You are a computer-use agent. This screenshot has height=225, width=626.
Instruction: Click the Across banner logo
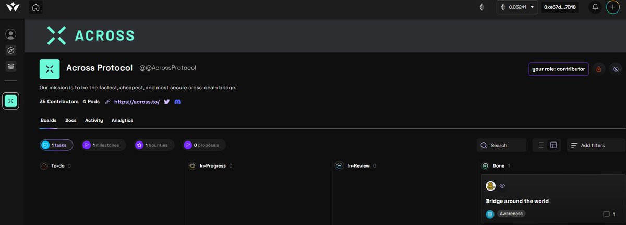(x=91, y=35)
